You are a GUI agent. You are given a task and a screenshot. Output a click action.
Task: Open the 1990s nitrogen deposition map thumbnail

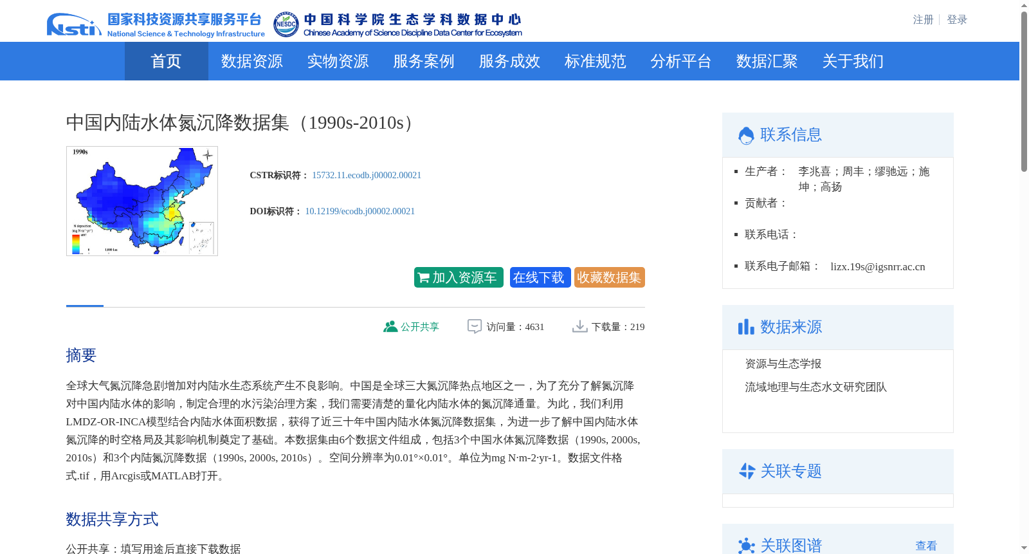142,201
